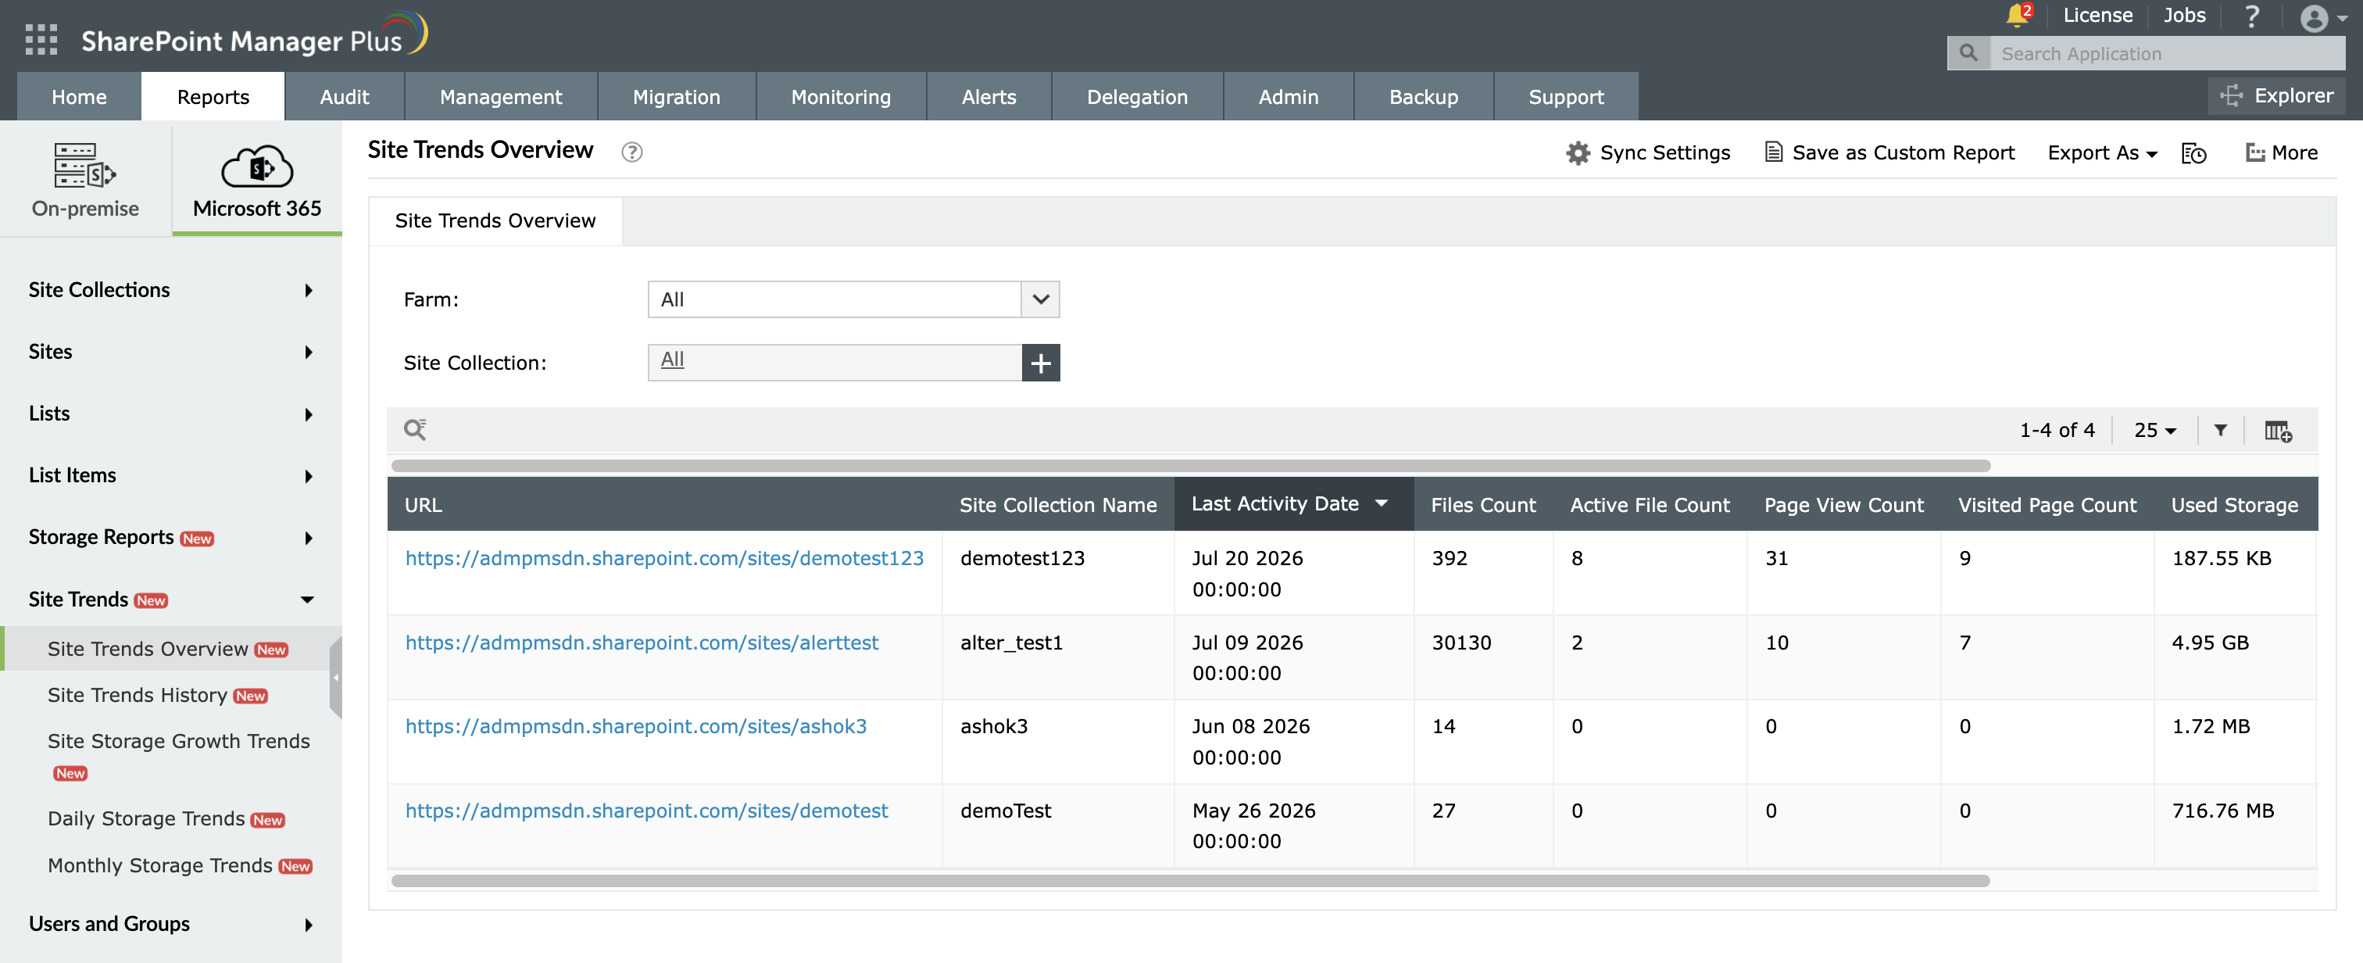Open the demotest123 site URL
This screenshot has height=963, width=2363.
664,558
